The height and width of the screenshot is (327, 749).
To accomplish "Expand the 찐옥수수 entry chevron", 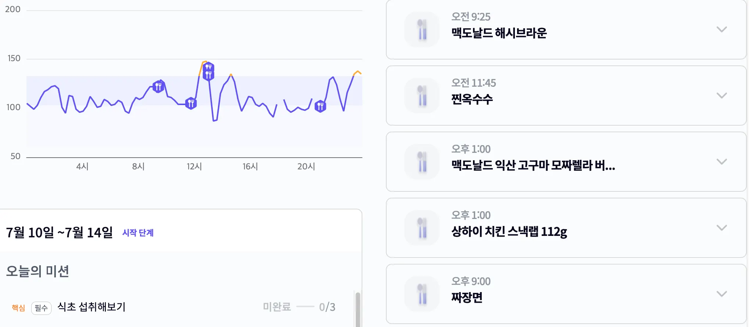I will tap(722, 96).
